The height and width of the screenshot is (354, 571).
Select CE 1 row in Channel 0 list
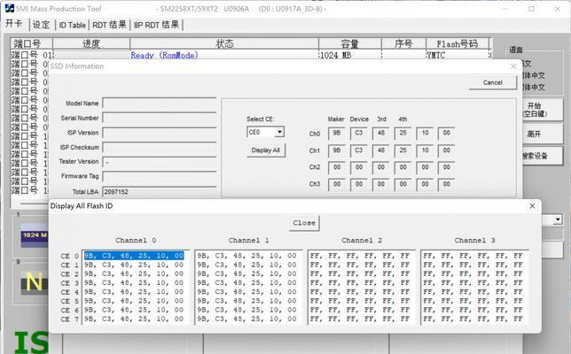(134, 265)
